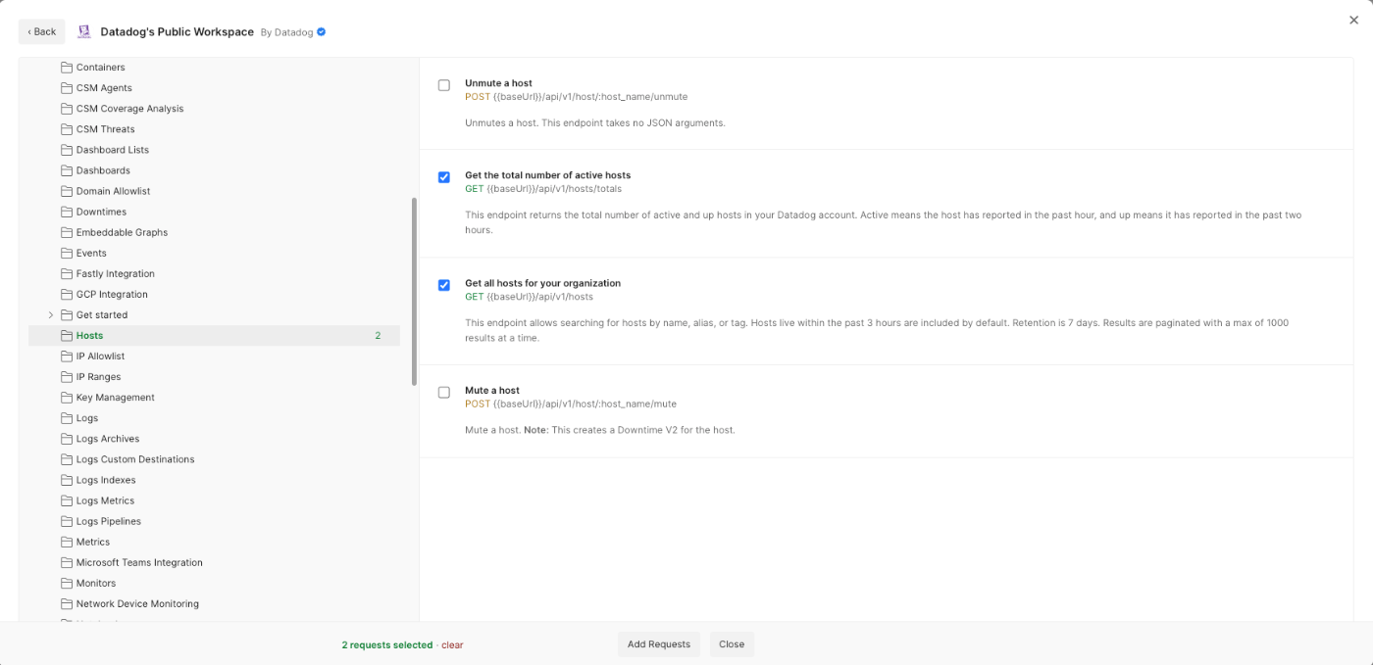Click the Logs Archives folder icon
Image resolution: width=1373 pixels, height=665 pixels.
[67, 439]
